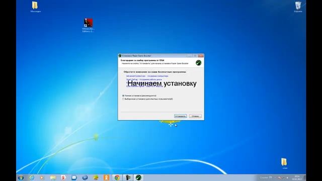The width and height of the screenshot is (322, 181).
Task: Open Windows Explorer folder icon in taskbar
Action: [x=53, y=177]
